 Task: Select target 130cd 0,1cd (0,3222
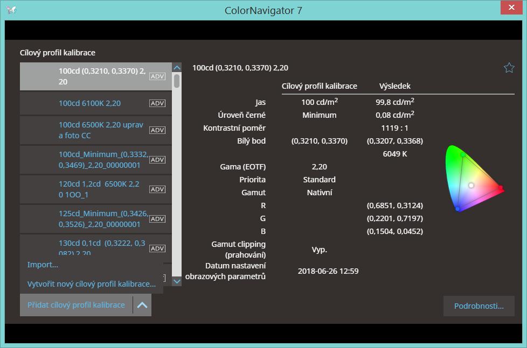tap(96, 245)
